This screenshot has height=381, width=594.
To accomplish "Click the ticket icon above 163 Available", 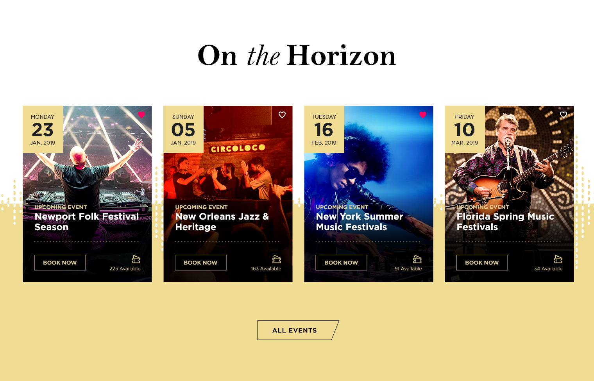I will click(x=276, y=259).
